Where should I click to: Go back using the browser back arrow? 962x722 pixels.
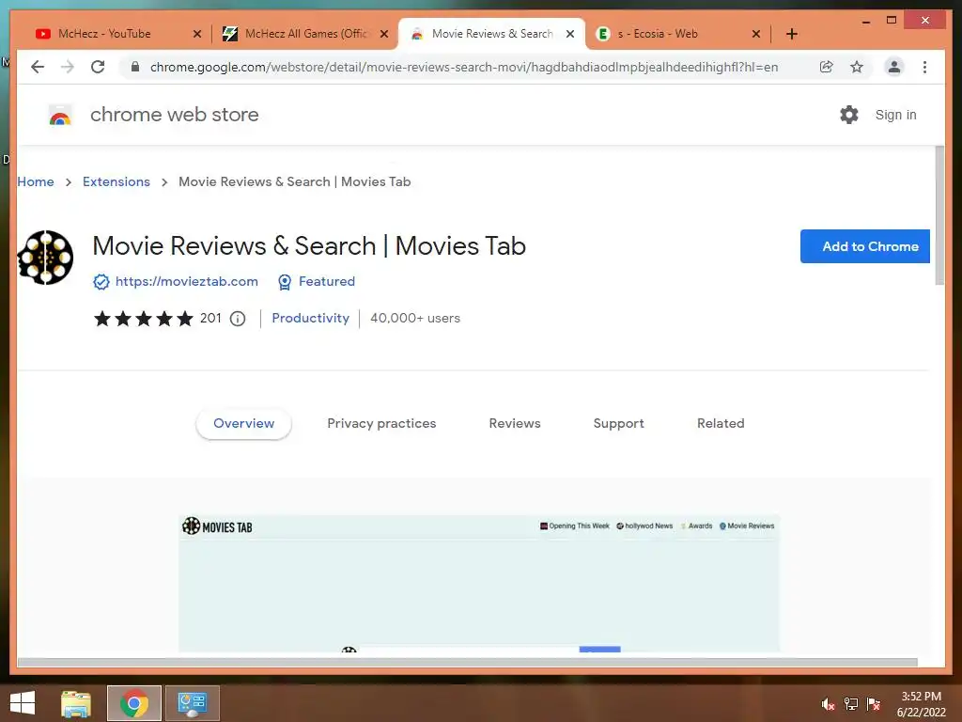pyautogui.click(x=38, y=67)
